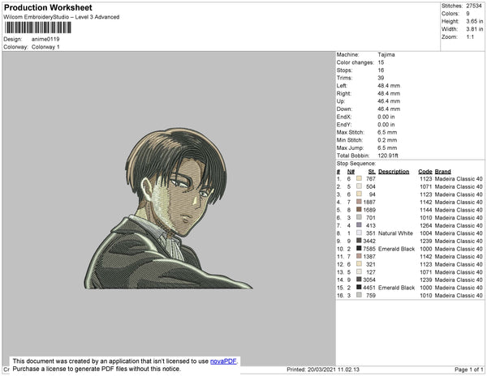Click the 'Brand' column header
This screenshot has height=376, width=487.
(x=443, y=172)
